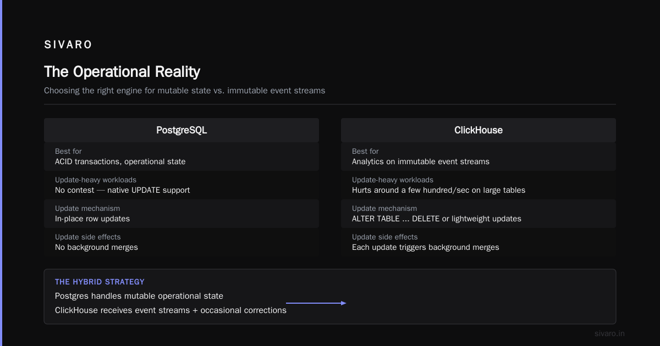Click Update-heavy workloads label under ClickHouse
Image resolution: width=660 pixels, height=346 pixels.
393,180
